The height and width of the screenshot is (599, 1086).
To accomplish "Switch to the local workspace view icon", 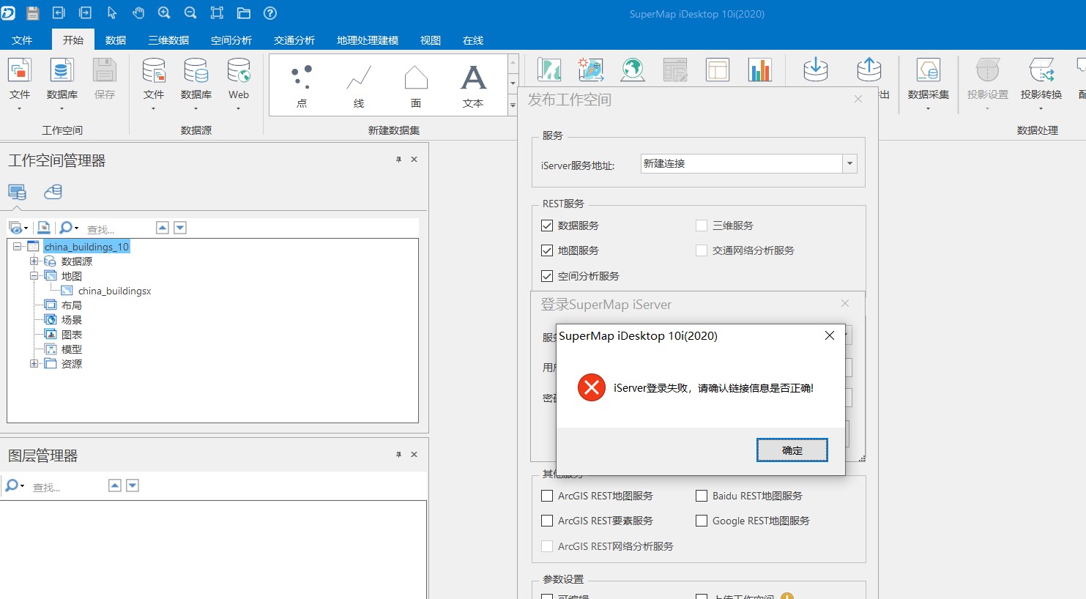I will 17,192.
